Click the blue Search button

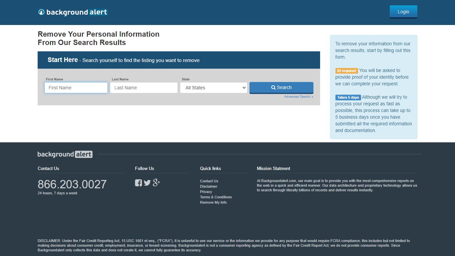[281, 88]
